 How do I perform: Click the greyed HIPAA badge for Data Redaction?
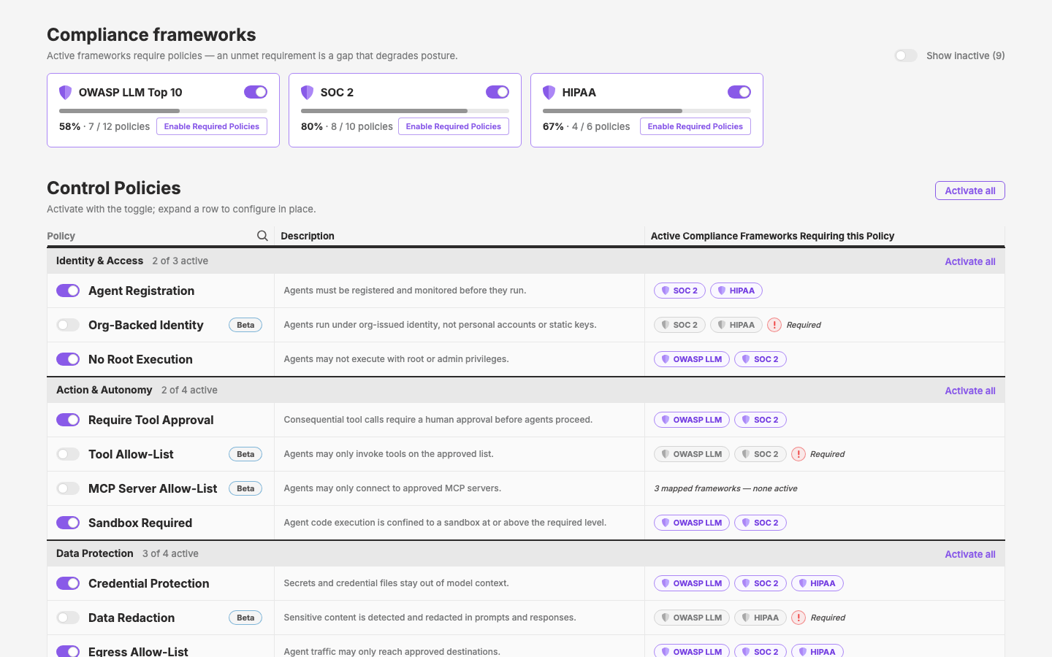click(761, 618)
